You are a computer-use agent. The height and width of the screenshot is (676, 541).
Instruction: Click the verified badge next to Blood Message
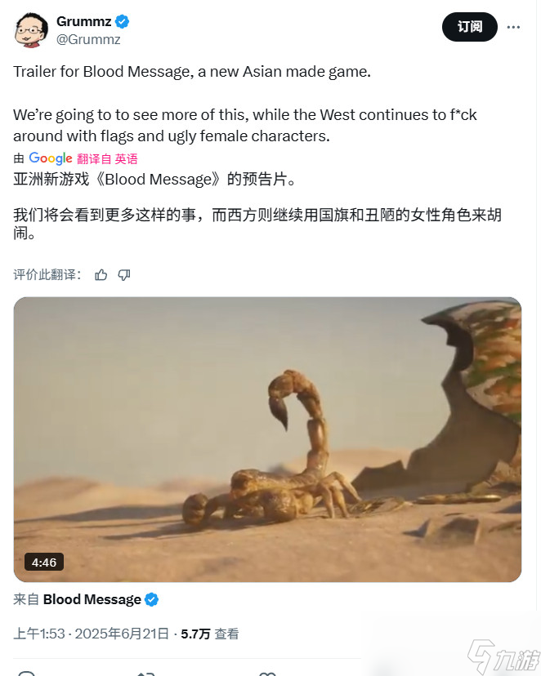(x=151, y=599)
